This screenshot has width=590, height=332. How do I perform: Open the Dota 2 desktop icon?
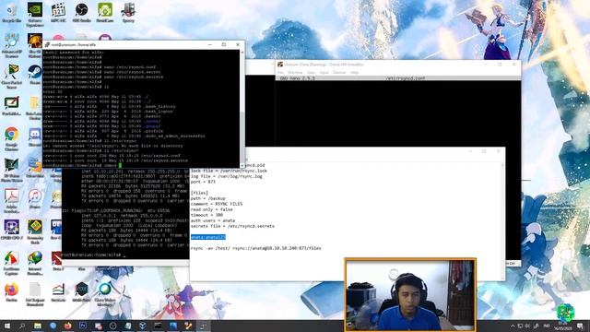pos(57,260)
